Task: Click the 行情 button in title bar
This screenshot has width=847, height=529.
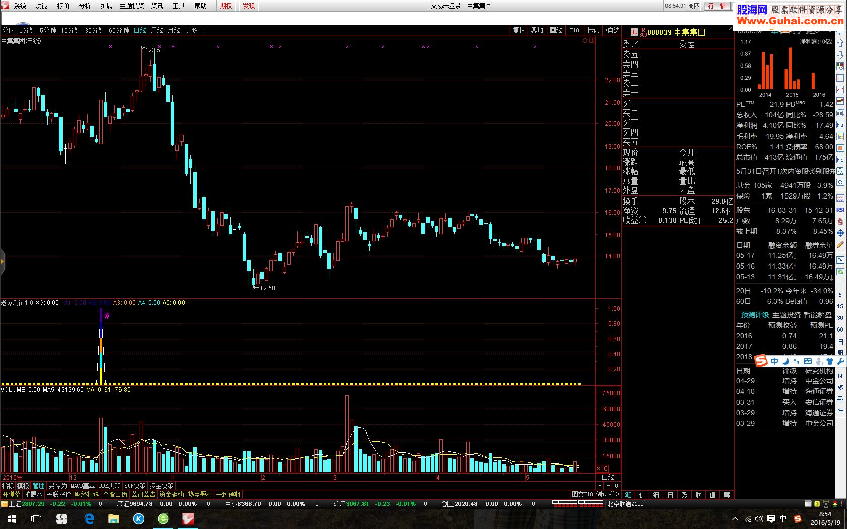Action: click(x=717, y=6)
